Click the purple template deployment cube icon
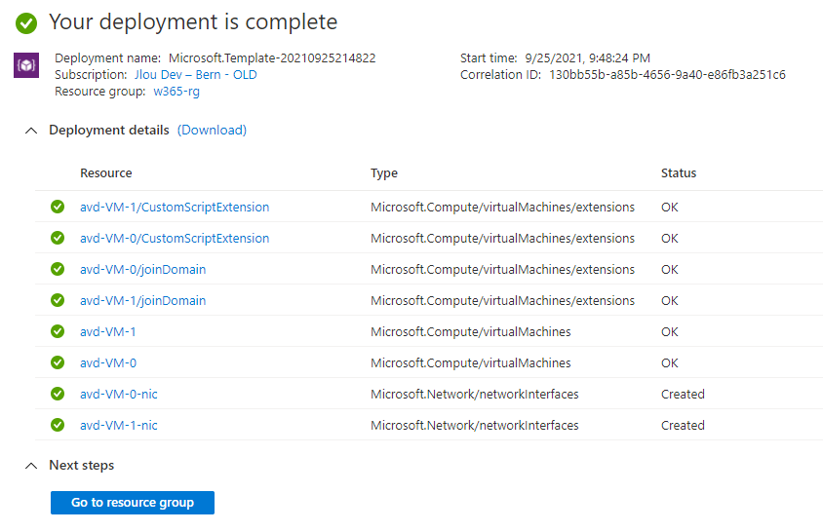 click(x=26, y=65)
